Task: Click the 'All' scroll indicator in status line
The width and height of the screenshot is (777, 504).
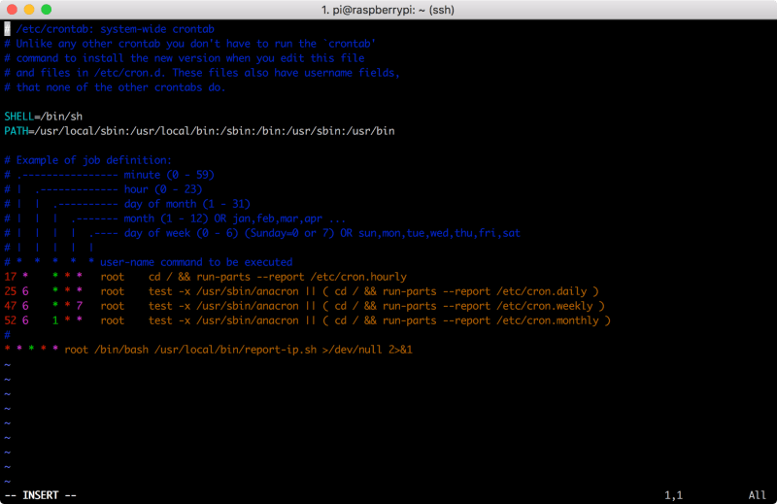Action: coord(758,495)
